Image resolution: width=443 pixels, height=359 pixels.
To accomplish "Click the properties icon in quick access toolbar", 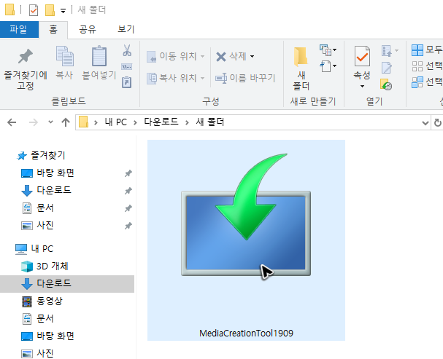I will pyautogui.click(x=34, y=10).
